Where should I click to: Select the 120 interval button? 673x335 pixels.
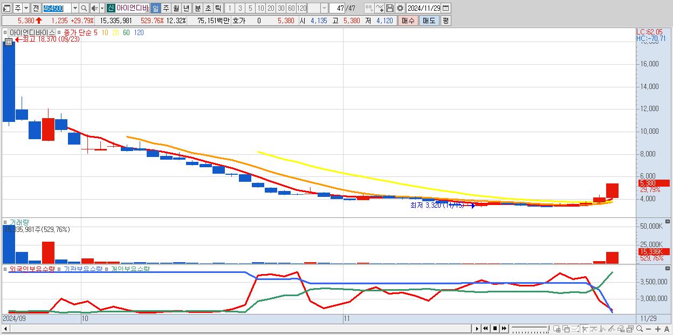coord(301,8)
